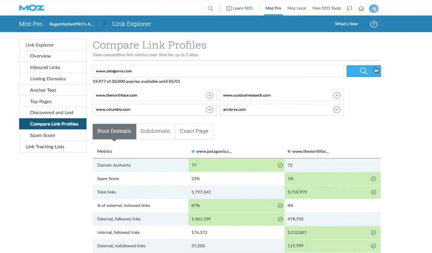Click northface Domain Authority value 72

pyautogui.click(x=290, y=165)
